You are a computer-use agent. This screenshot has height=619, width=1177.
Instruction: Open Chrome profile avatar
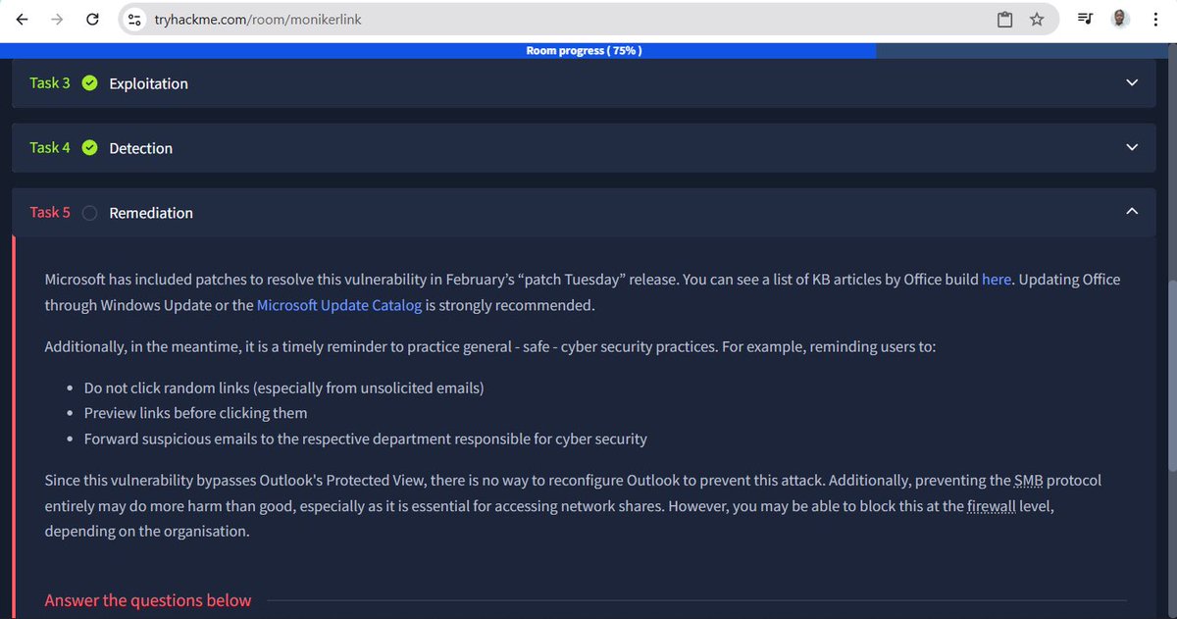tap(1120, 19)
